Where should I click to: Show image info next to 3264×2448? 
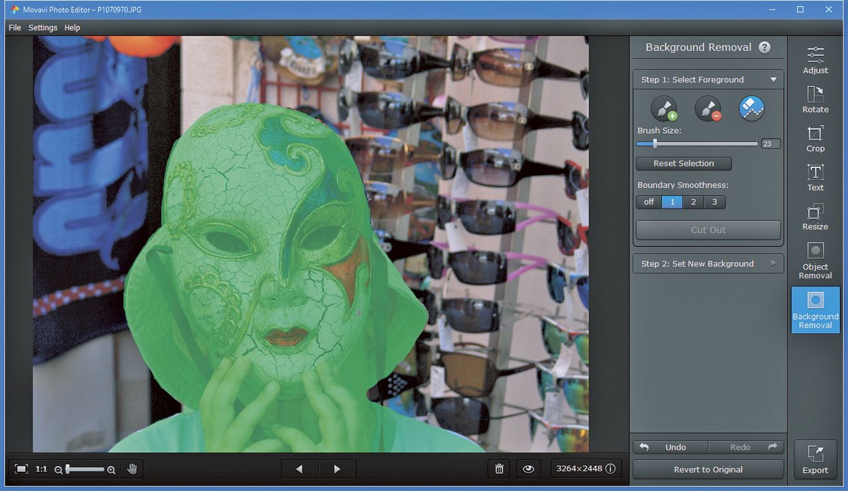point(610,469)
